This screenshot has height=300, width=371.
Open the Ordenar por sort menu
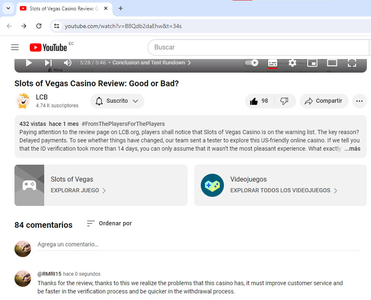pyautogui.click(x=109, y=223)
